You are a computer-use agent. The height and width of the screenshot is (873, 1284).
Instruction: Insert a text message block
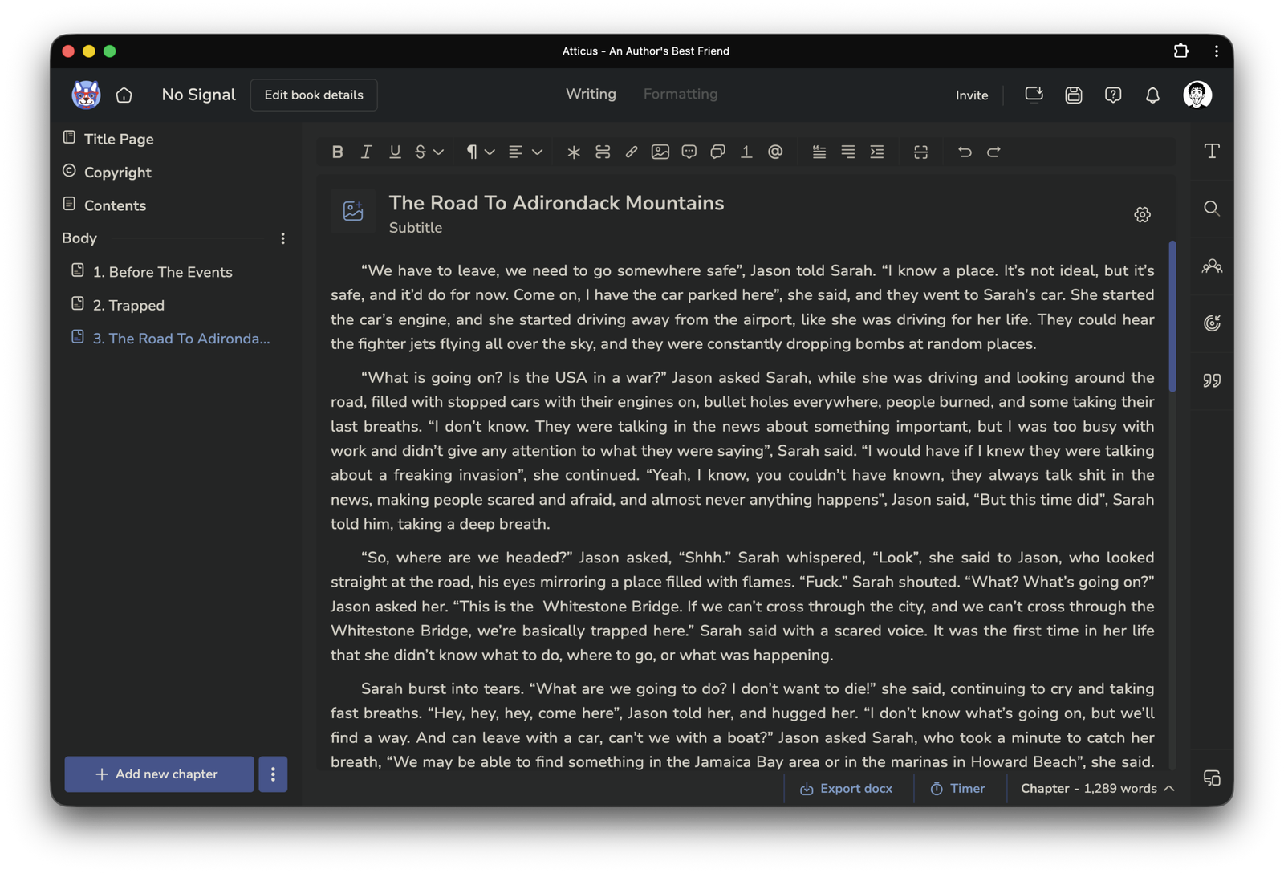(689, 152)
